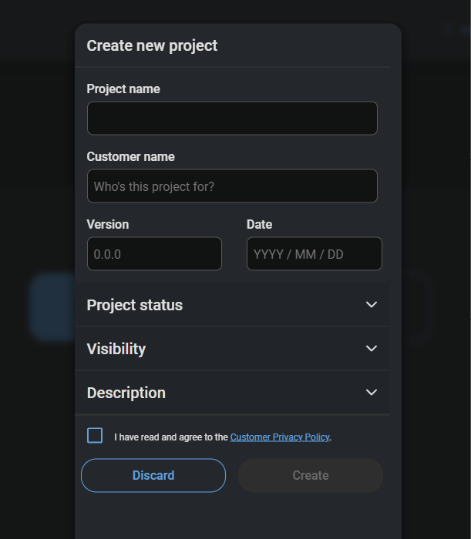The width and height of the screenshot is (471, 539).
Task: Click the Version number field
Action: click(x=154, y=254)
